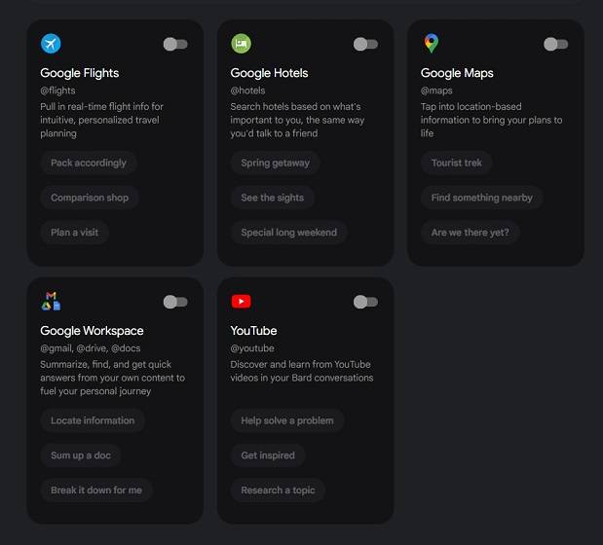This screenshot has width=603, height=545.
Task: Click the Google Flights airplane icon
Action: point(51,44)
